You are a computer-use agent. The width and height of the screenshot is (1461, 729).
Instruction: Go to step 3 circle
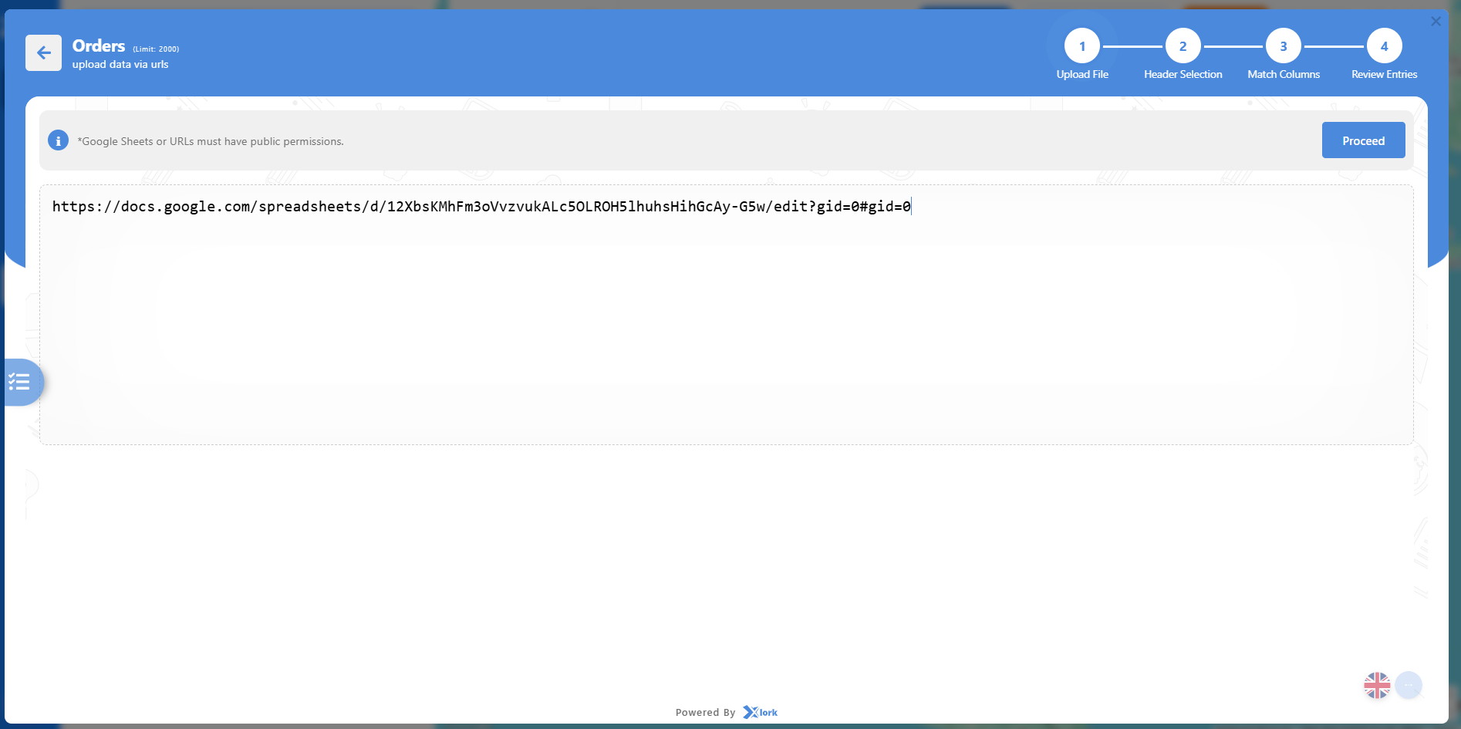[1283, 46]
